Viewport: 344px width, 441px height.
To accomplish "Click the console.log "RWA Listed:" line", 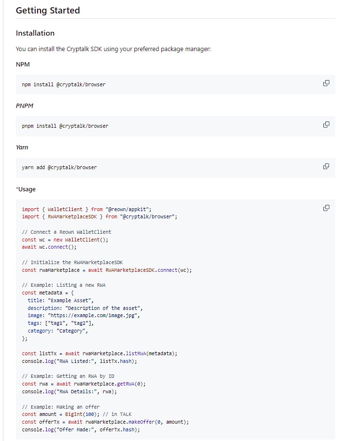I will click(79, 361).
